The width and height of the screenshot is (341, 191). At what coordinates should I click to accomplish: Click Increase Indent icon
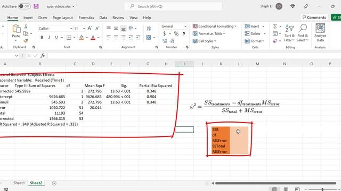[x=139, y=38]
